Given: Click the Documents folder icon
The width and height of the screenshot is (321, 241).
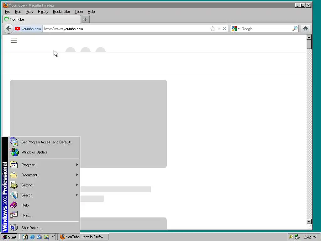Looking at the screenshot, I should click(14, 175).
